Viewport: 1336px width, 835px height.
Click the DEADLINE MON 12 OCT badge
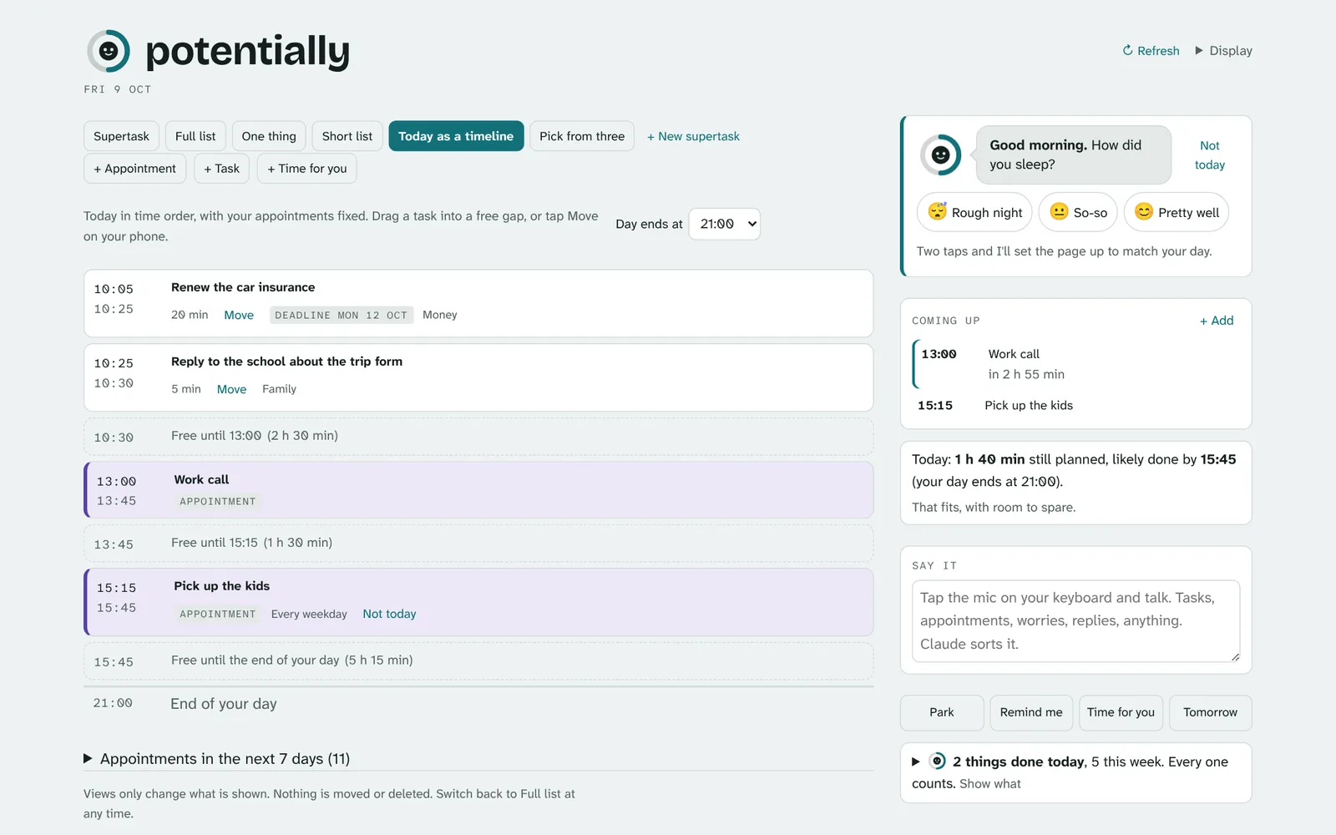point(342,315)
